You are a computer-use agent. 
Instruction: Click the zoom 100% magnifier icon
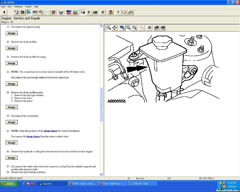click(122, 28)
